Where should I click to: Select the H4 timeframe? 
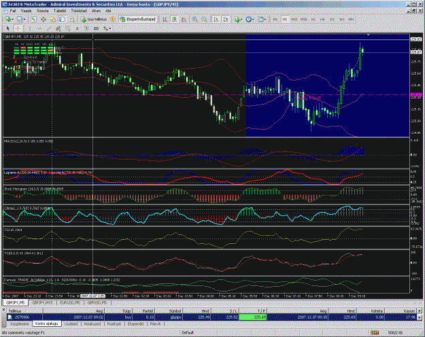click(x=322, y=19)
